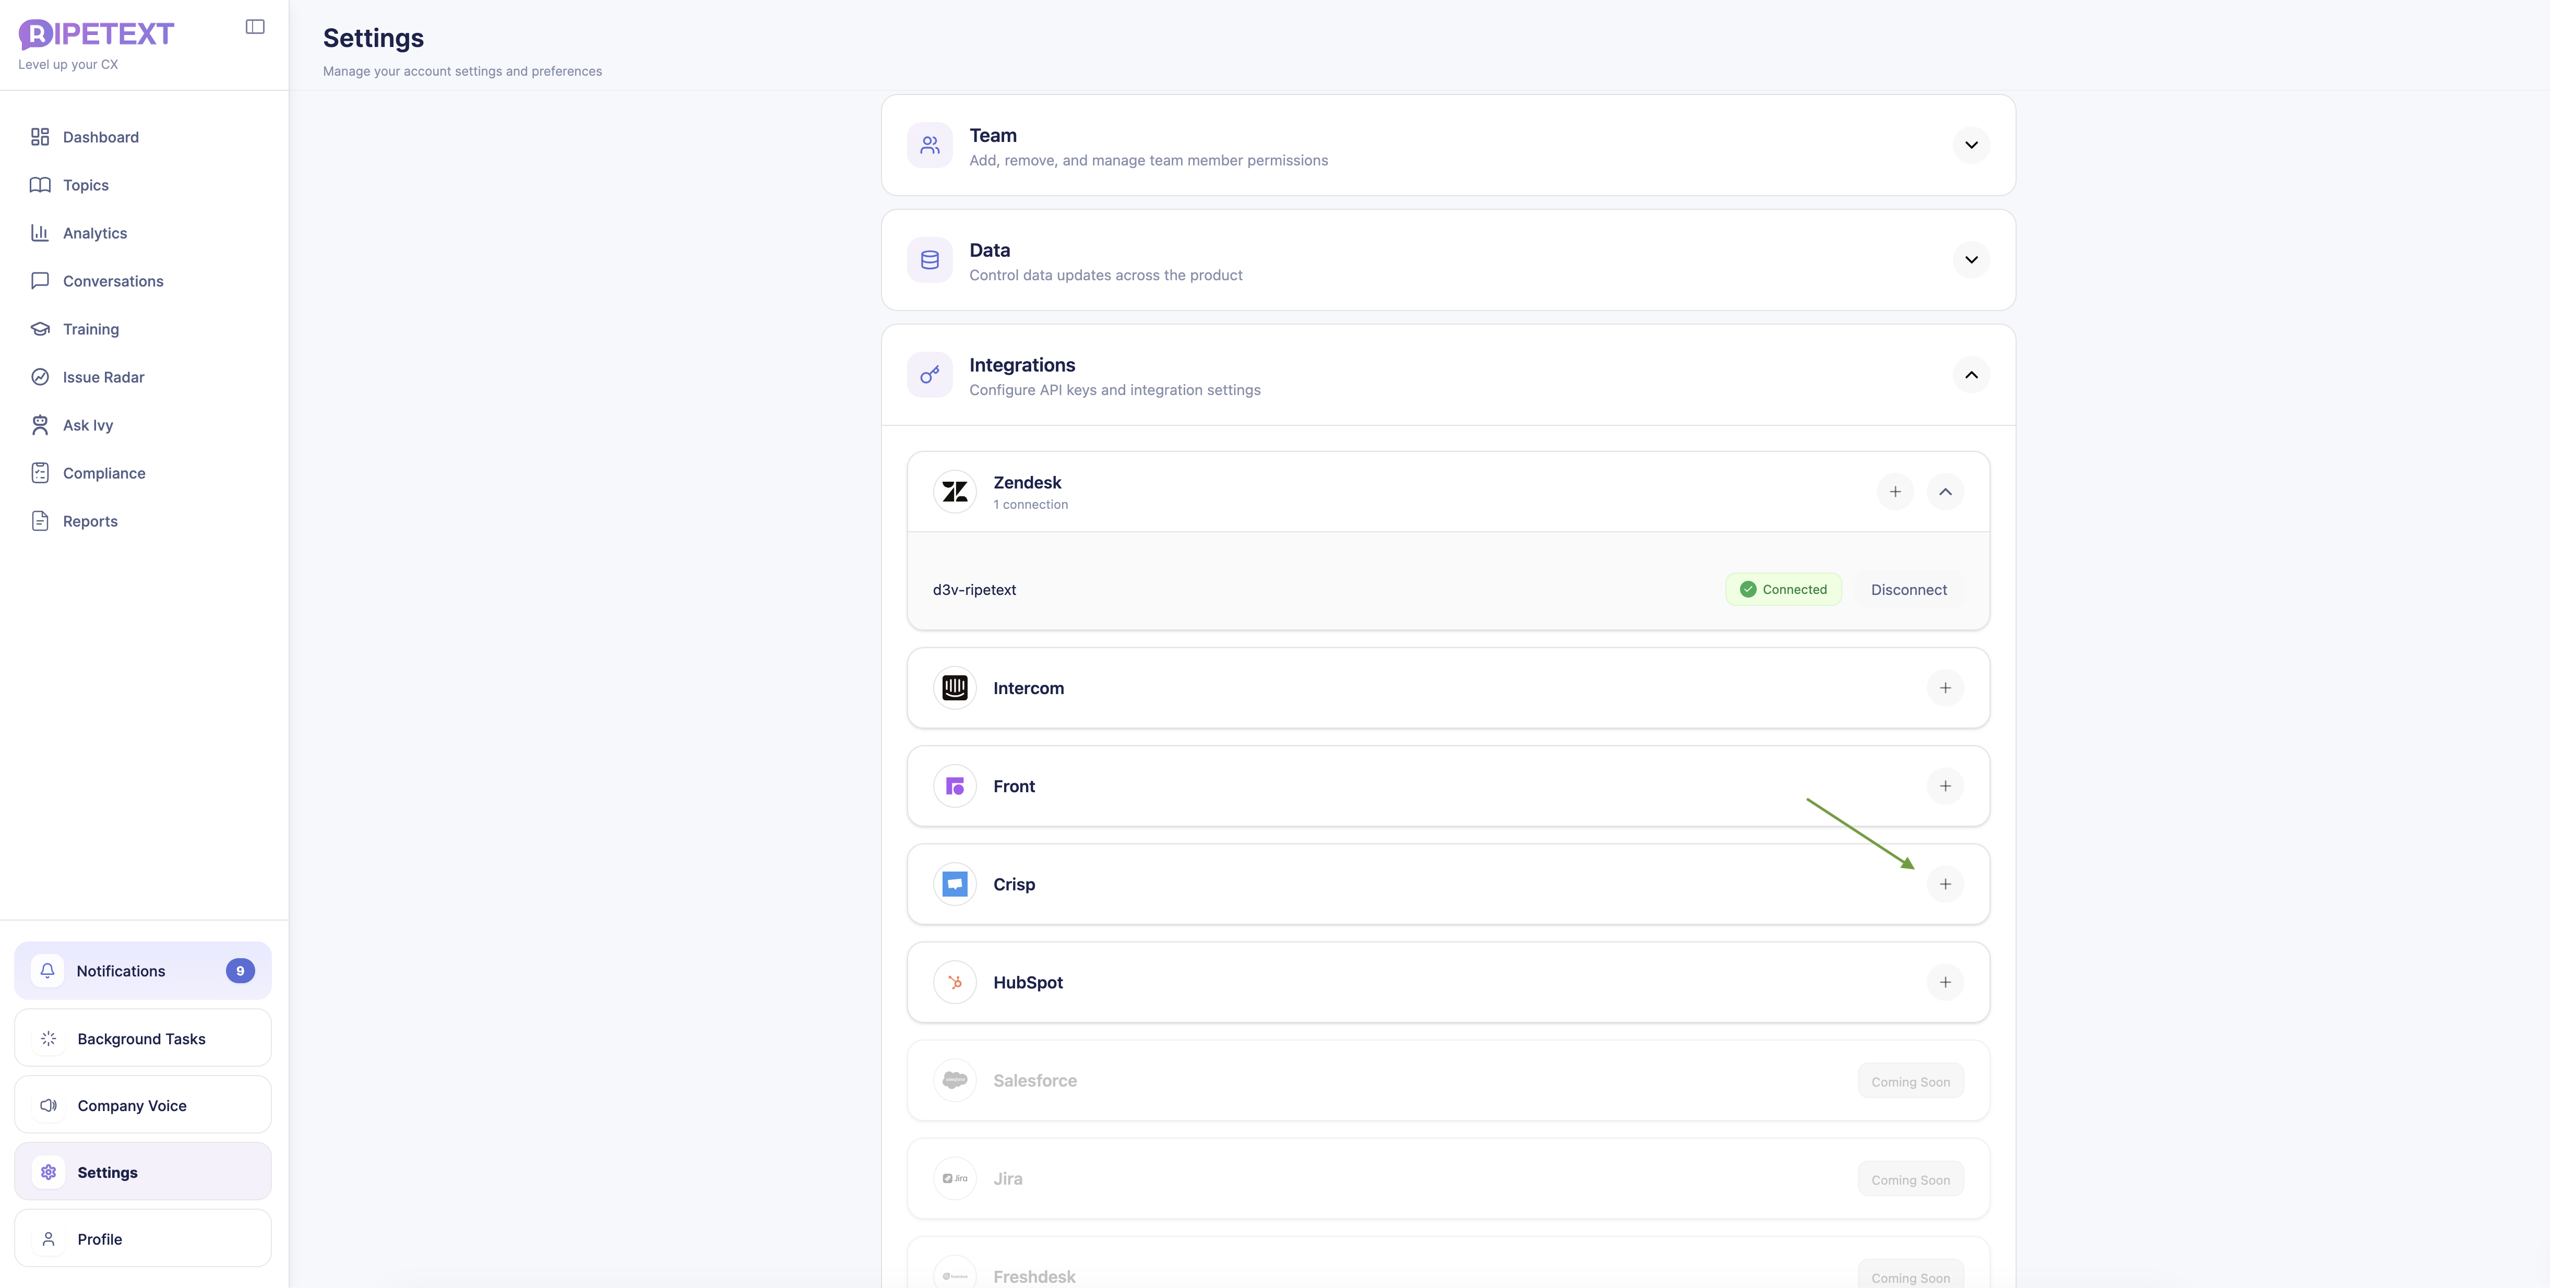Click the Settings gear icon
Screen dimensions: 2550x1288
(x=49, y=1172)
